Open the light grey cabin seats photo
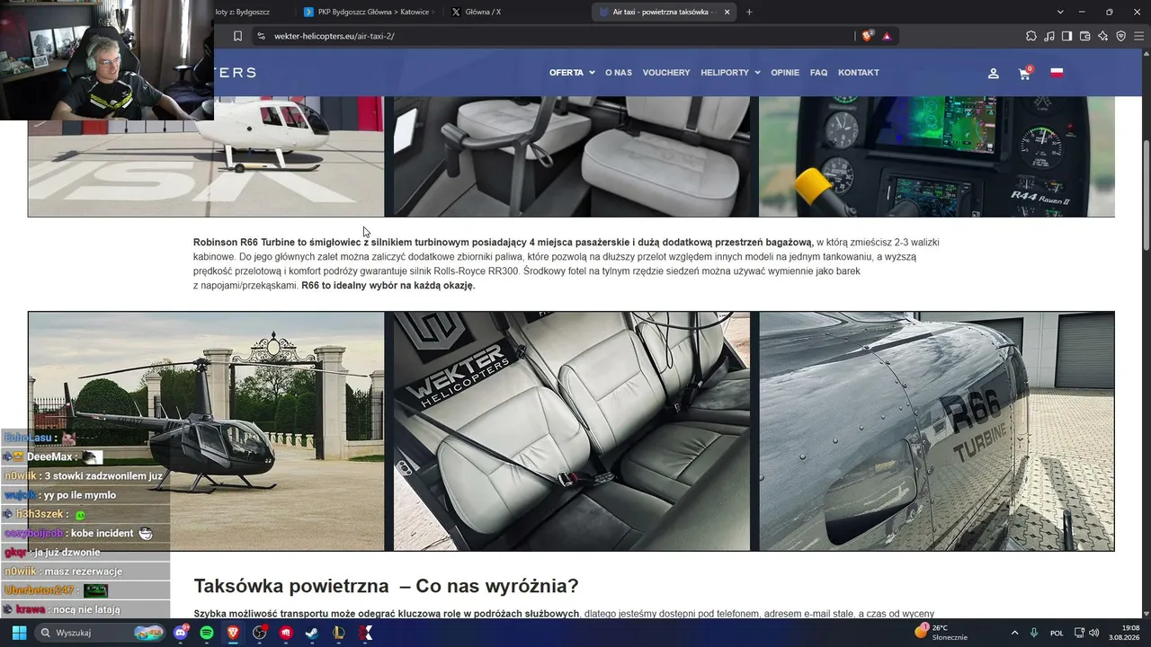 tap(572, 156)
